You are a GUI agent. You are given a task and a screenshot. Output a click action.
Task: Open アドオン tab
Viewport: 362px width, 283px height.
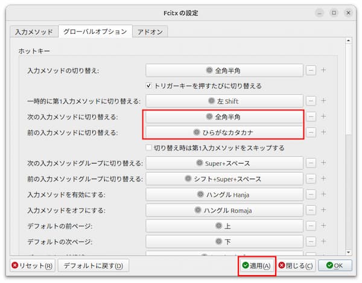click(x=150, y=31)
